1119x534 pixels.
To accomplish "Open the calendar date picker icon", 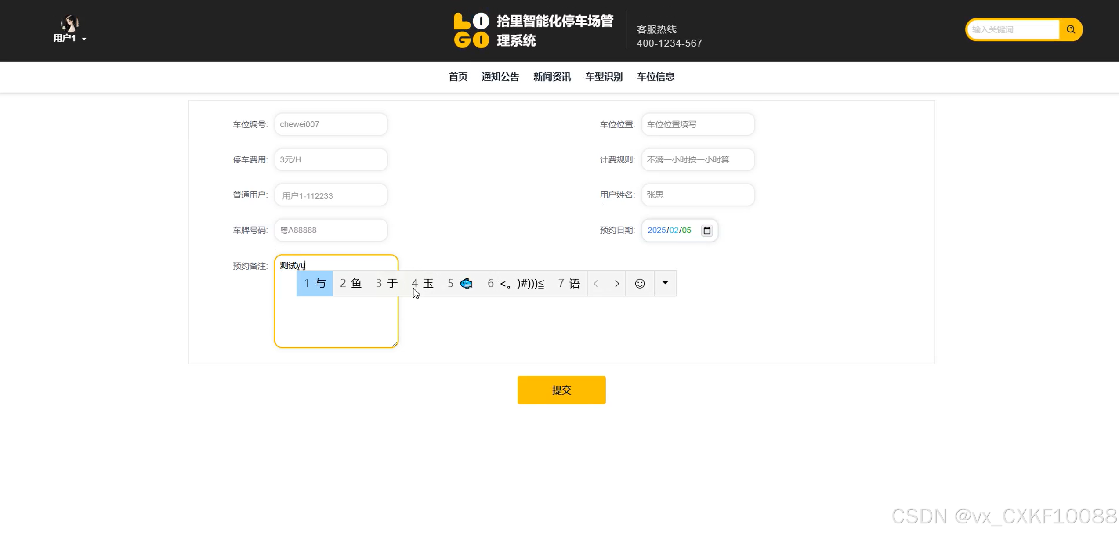I will pos(706,230).
